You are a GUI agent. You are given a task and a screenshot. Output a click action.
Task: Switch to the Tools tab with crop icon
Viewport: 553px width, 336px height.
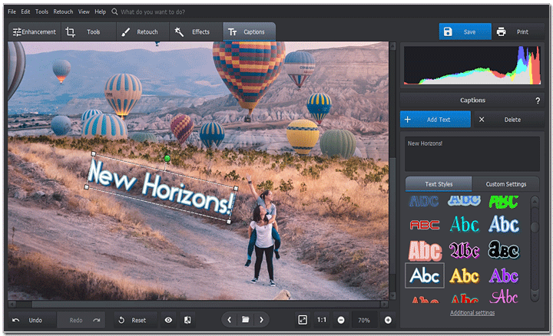point(88,32)
